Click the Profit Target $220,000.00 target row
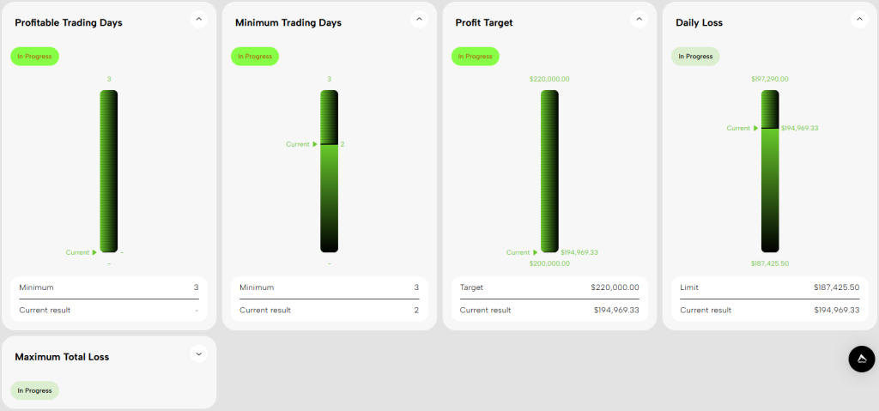Screen dimensions: 879x411 point(549,287)
